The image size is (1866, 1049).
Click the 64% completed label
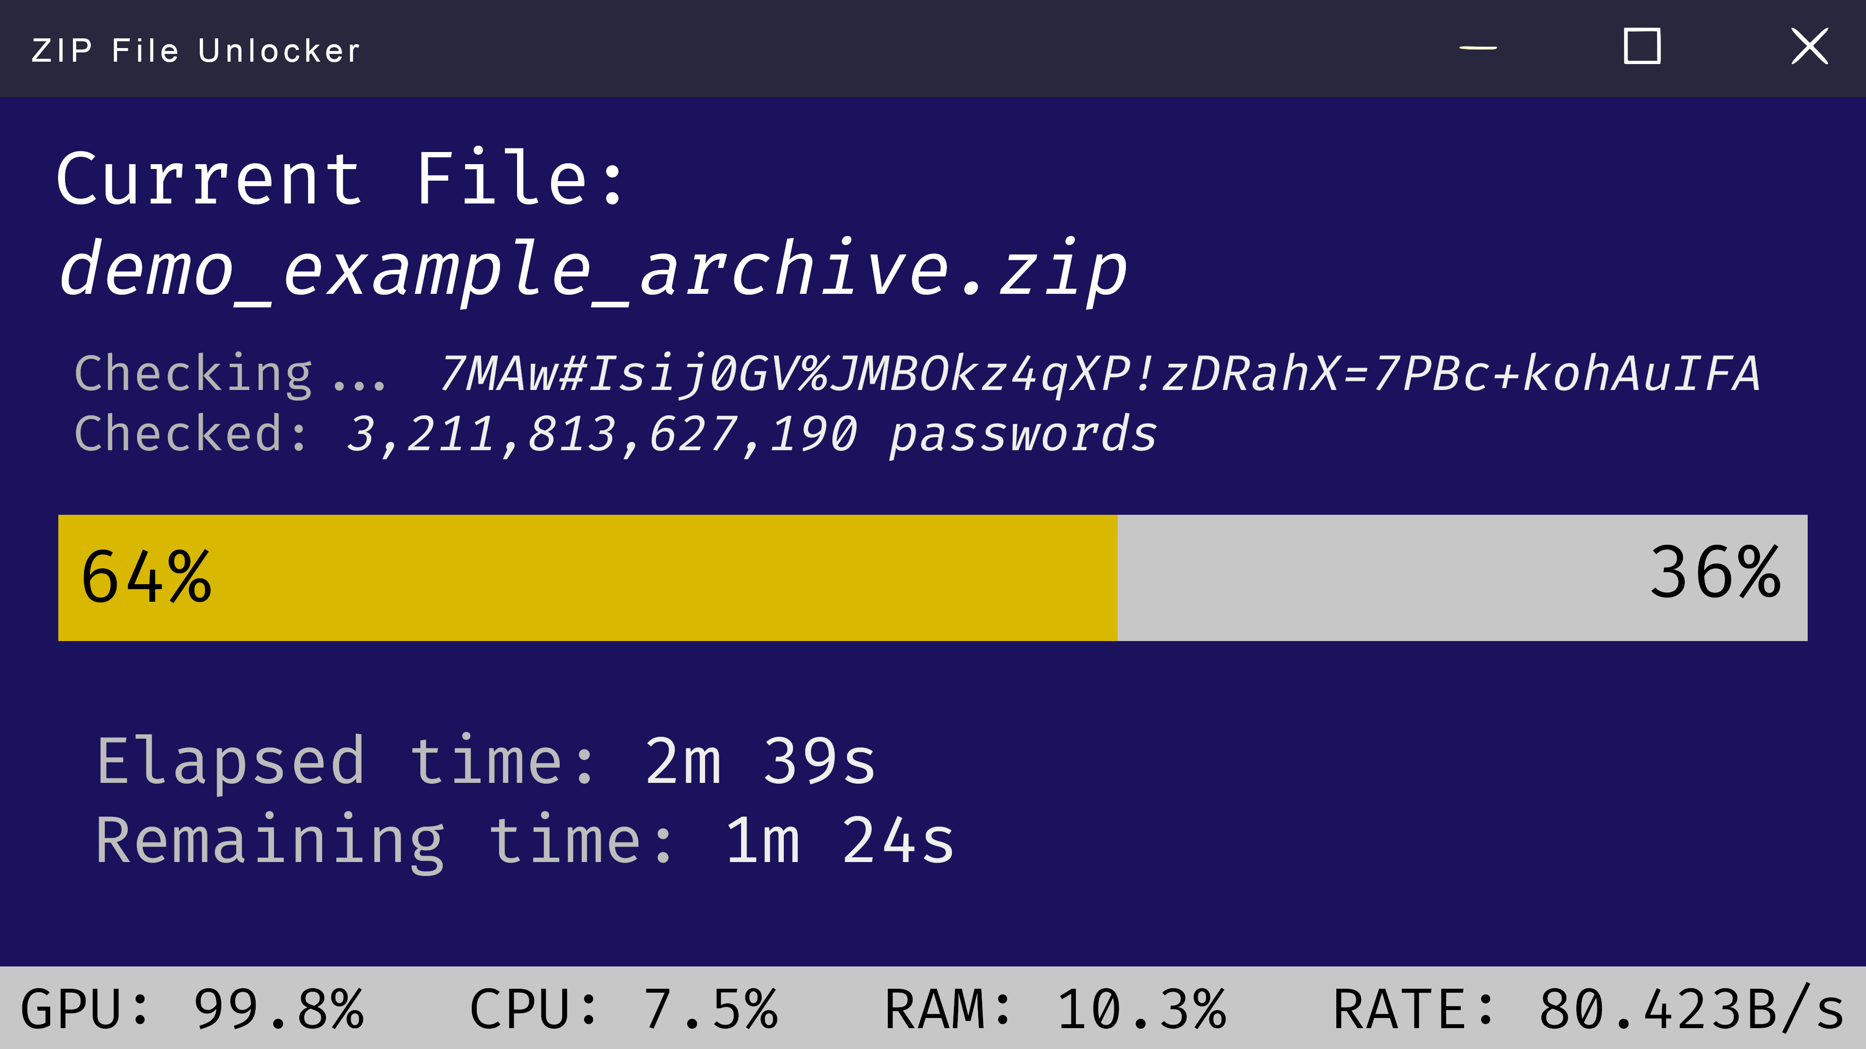(x=146, y=577)
